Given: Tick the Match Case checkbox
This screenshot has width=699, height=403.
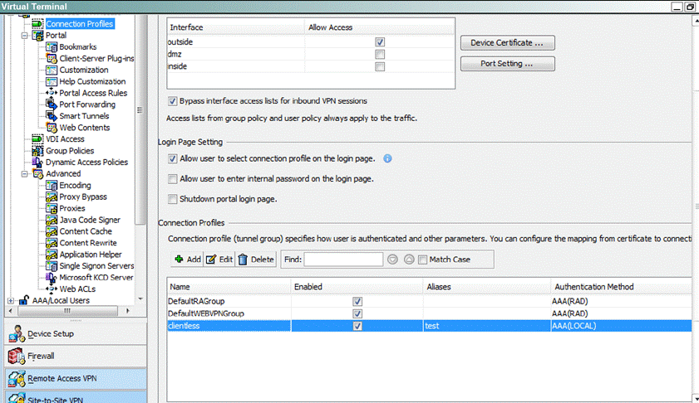Looking at the screenshot, I should tap(423, 260).
